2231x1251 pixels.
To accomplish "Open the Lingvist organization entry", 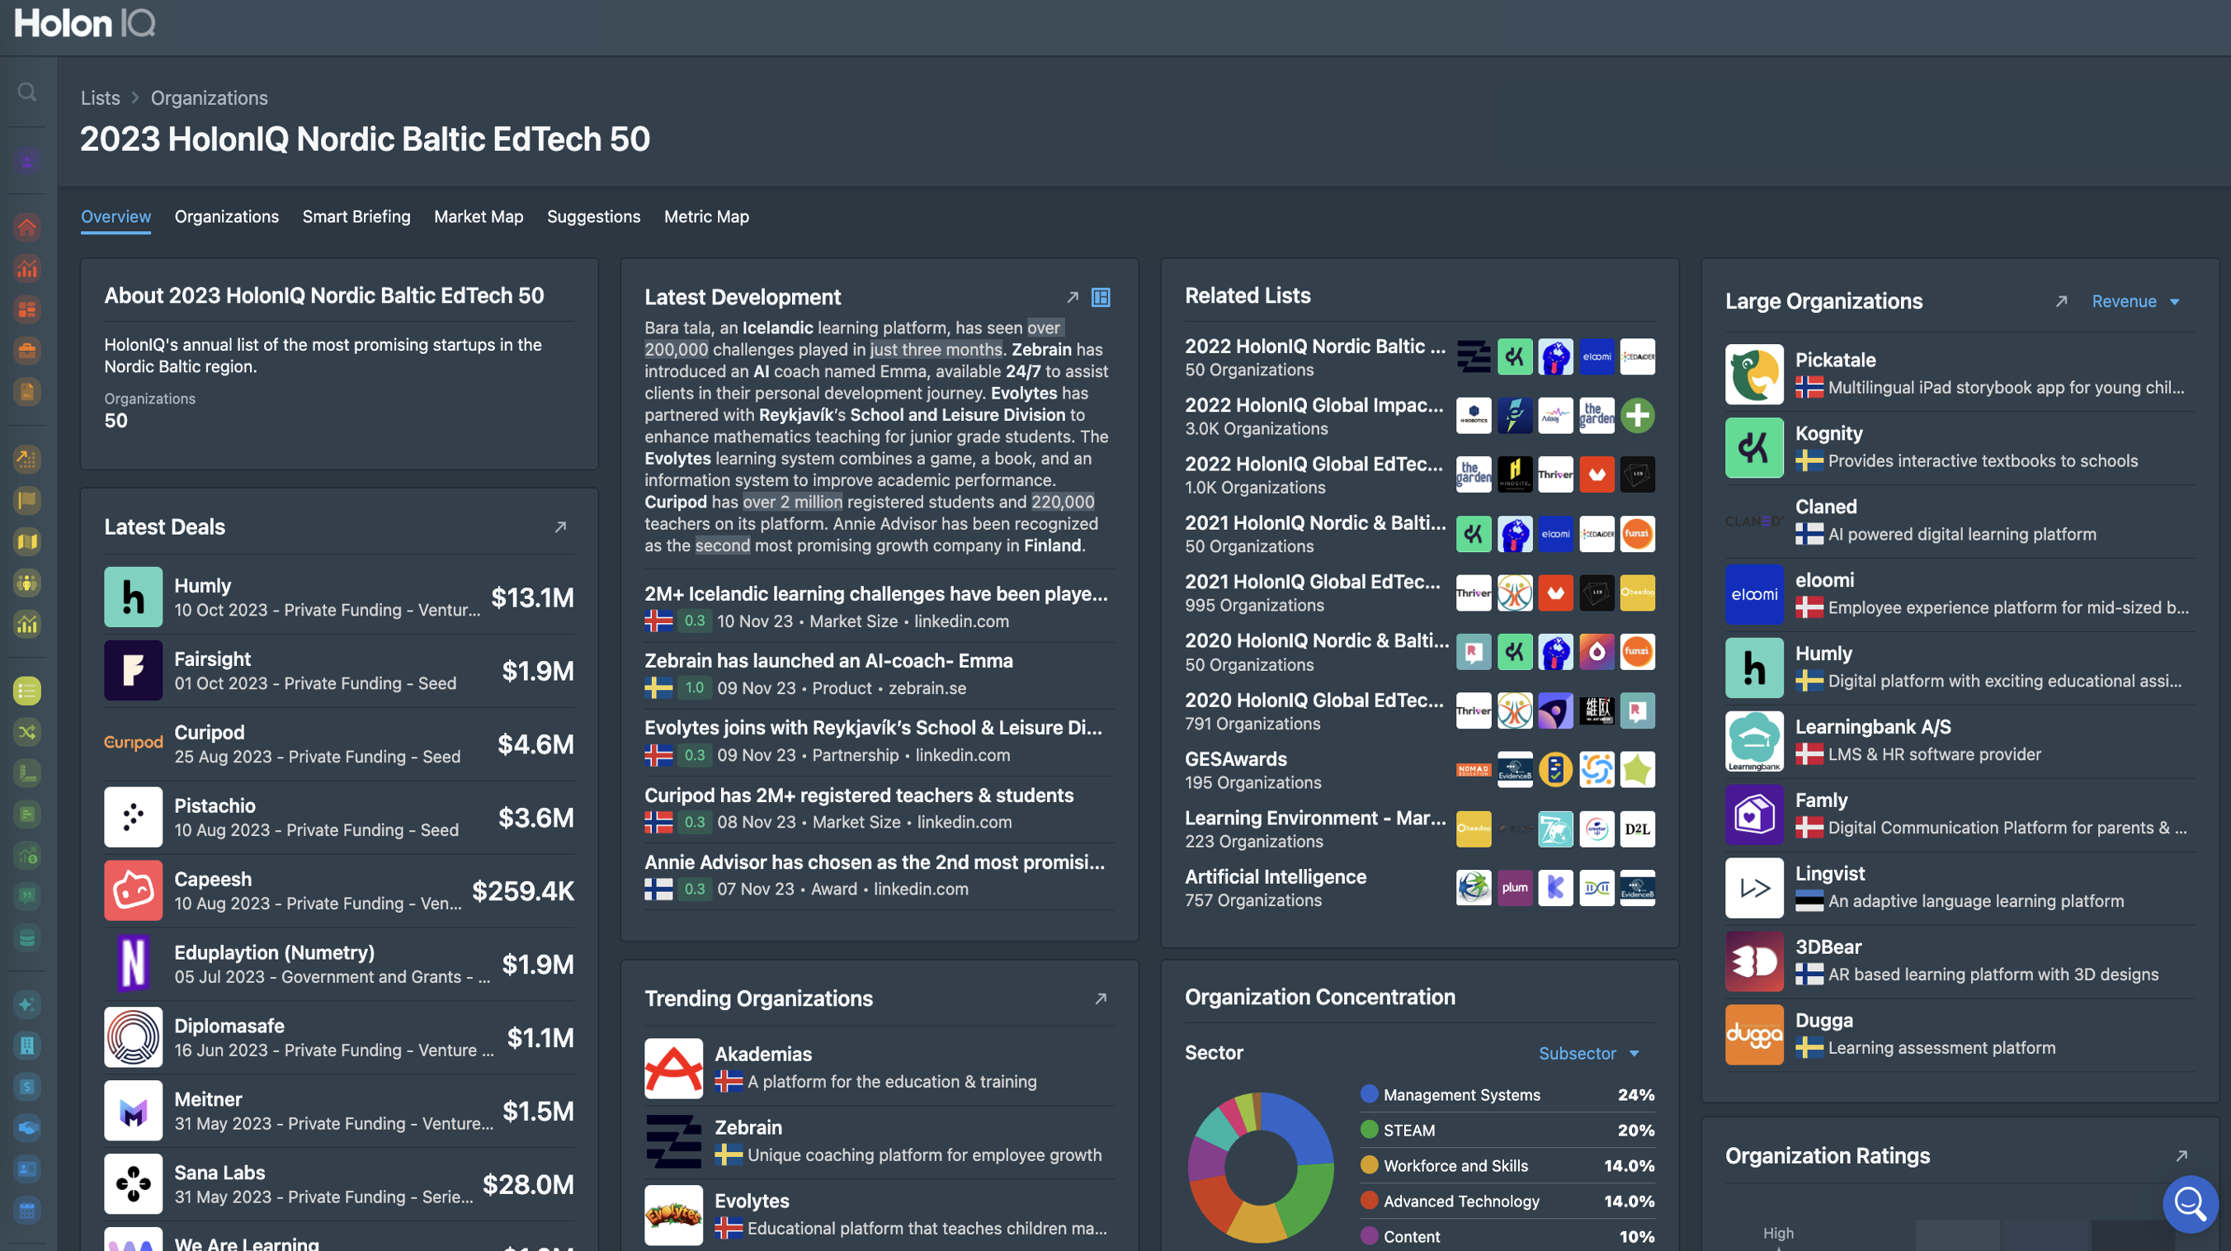I will click(x=1959, y=888).
